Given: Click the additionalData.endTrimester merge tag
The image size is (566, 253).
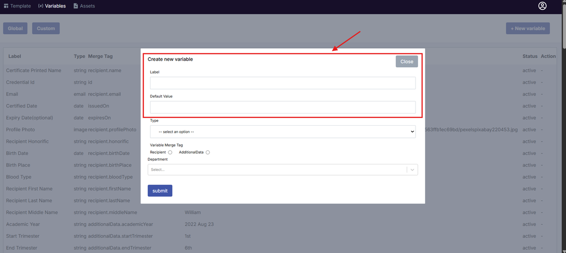Looking at the screenshot, I should 120,248.
